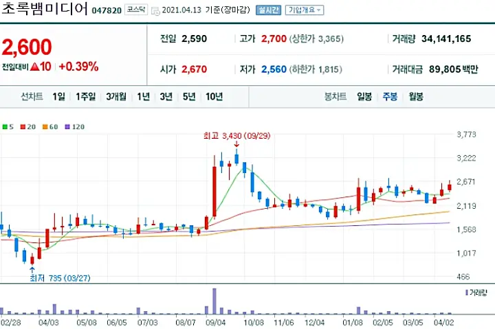The height and width of the screenshot is (329, 495).
Task: Click the 최저 735 (03/27) low marker
Action: 60,278
